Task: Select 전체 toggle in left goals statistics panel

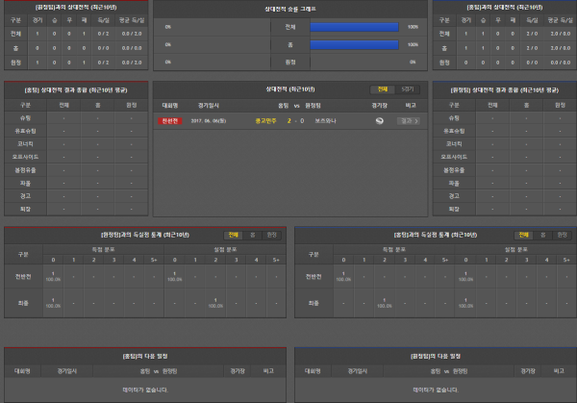Action: [x=234, y=234]
